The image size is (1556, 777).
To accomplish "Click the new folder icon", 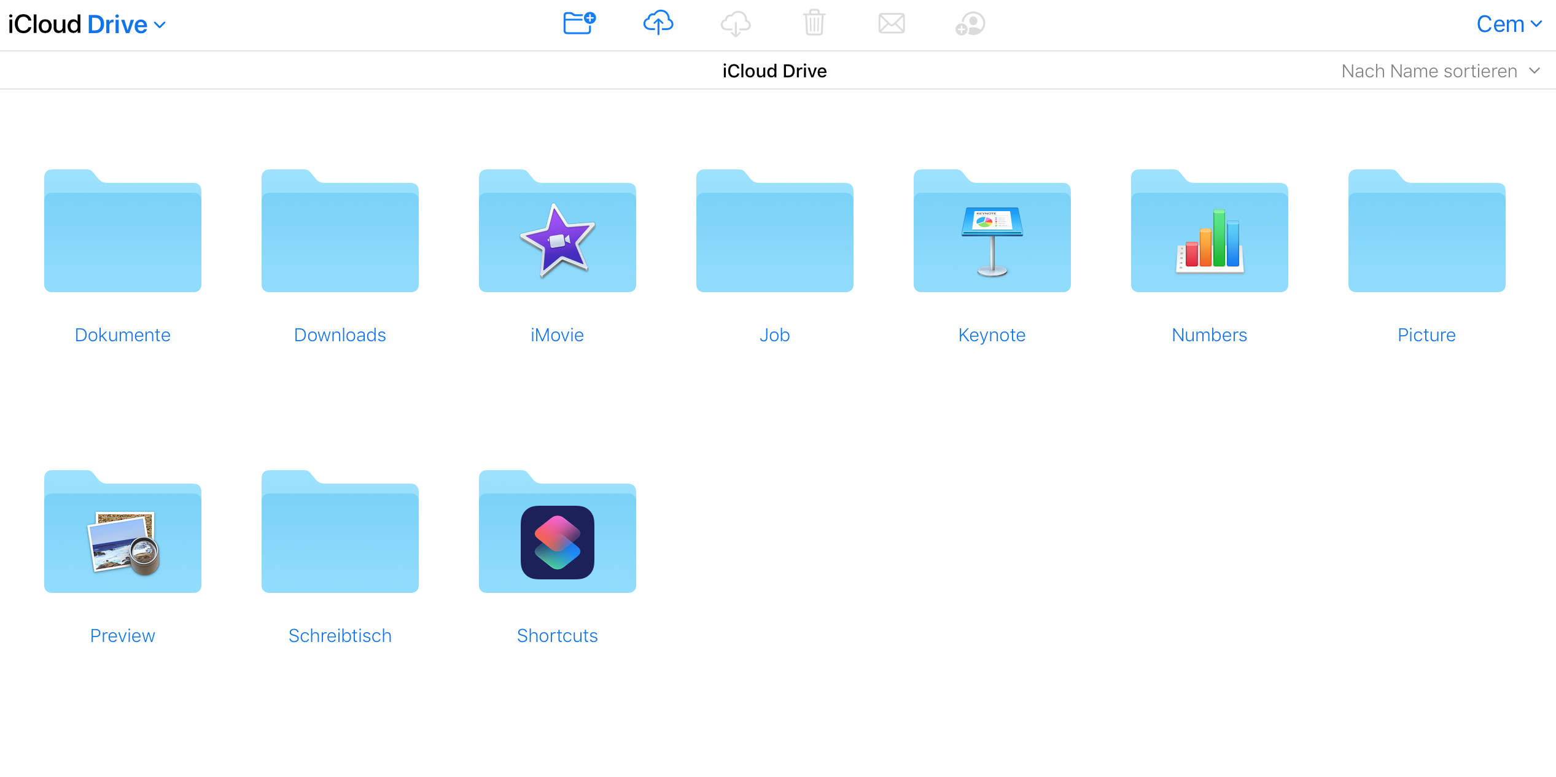I will [x=578, y=23].
